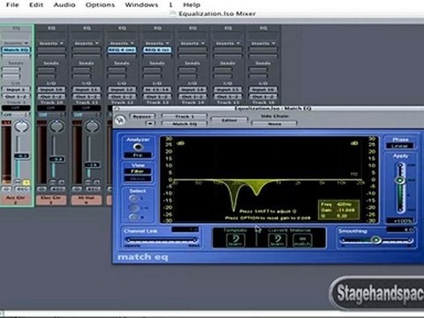Click the Current Material learn icon

point(277,240)
